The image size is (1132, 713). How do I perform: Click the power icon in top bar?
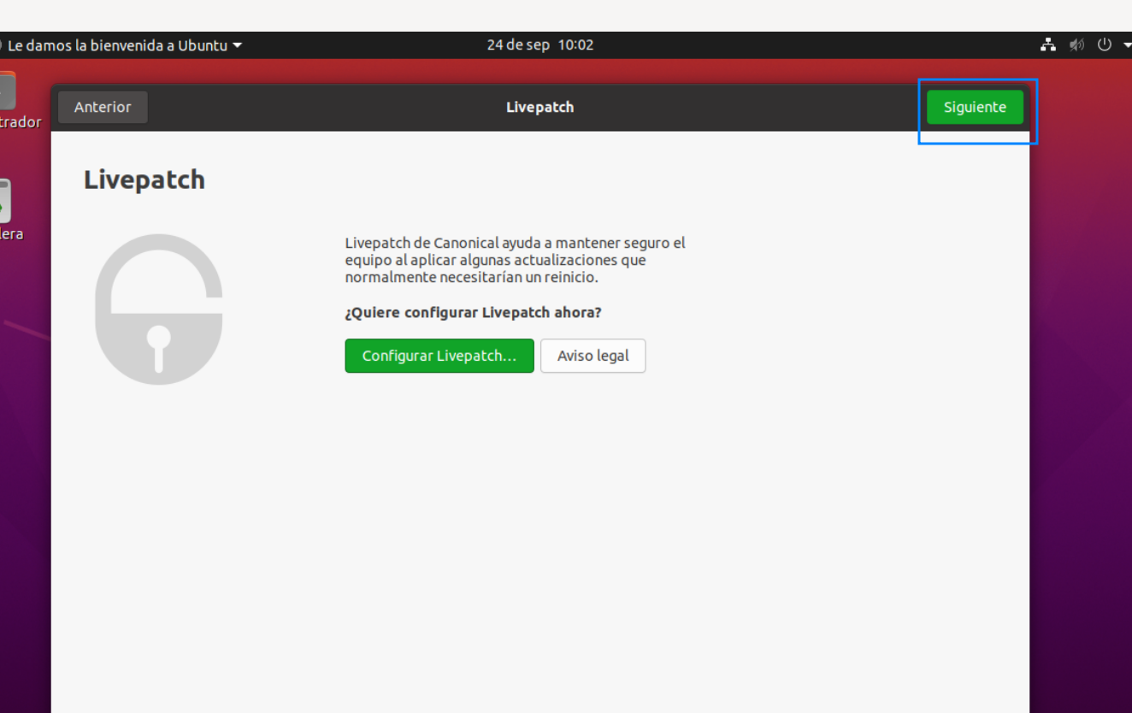(1105, 44)
